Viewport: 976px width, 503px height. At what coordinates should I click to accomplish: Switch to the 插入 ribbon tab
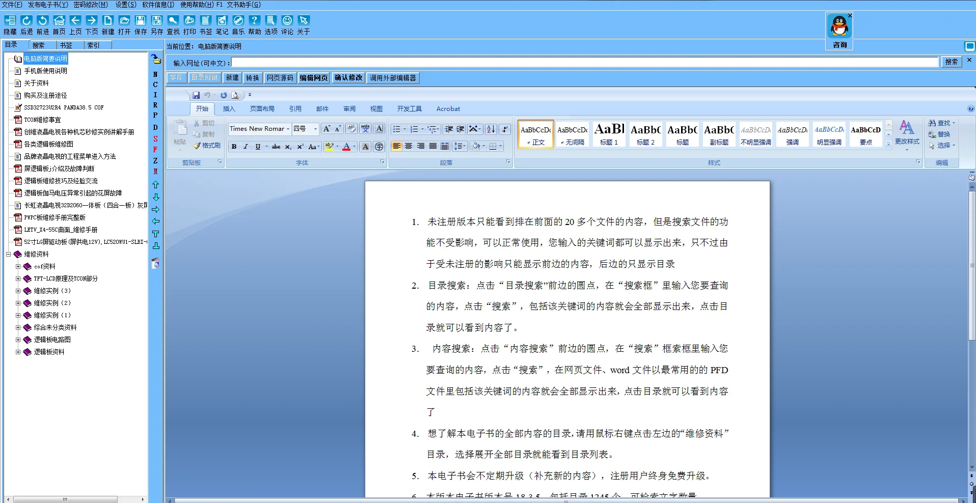(x=229, y=109)
